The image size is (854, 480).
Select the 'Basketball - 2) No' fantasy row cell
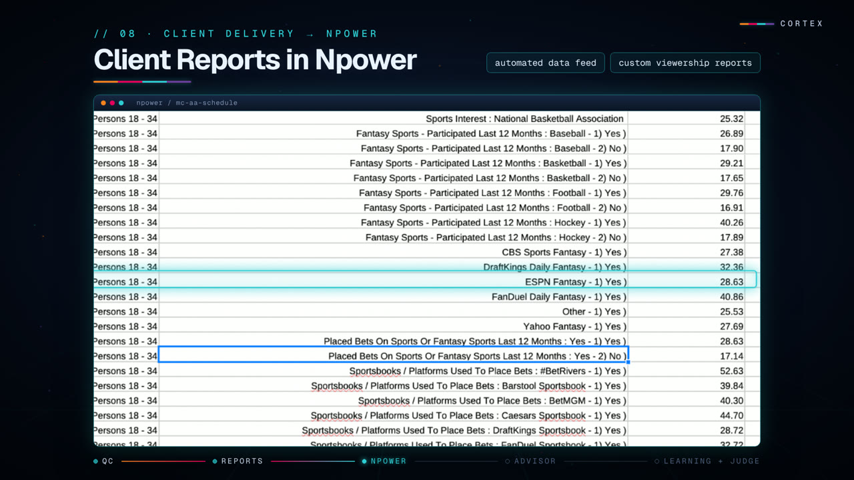coord(394,178)
